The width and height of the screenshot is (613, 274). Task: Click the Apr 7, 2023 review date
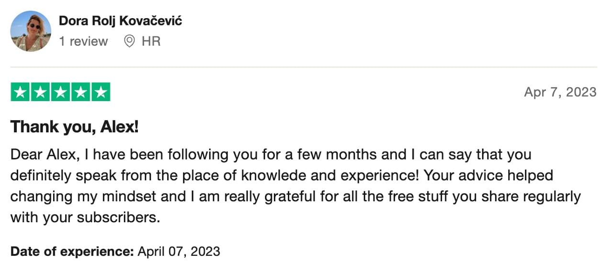pyautogui.click(x=560, y=92)
